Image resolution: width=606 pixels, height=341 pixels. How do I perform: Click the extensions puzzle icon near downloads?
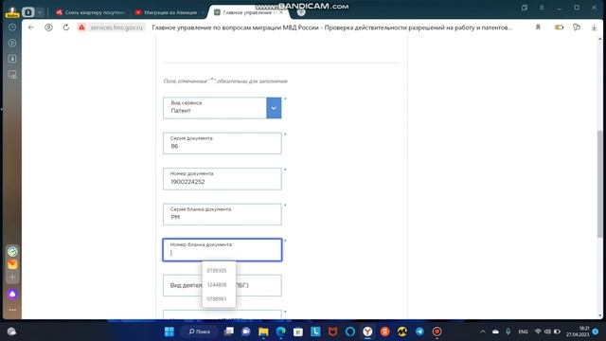click(577, 27)
